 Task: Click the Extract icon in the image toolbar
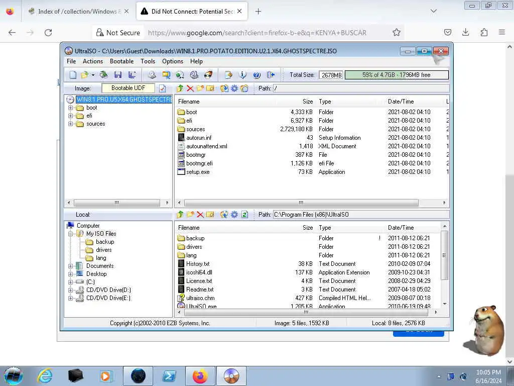click(x=224, y=88)
